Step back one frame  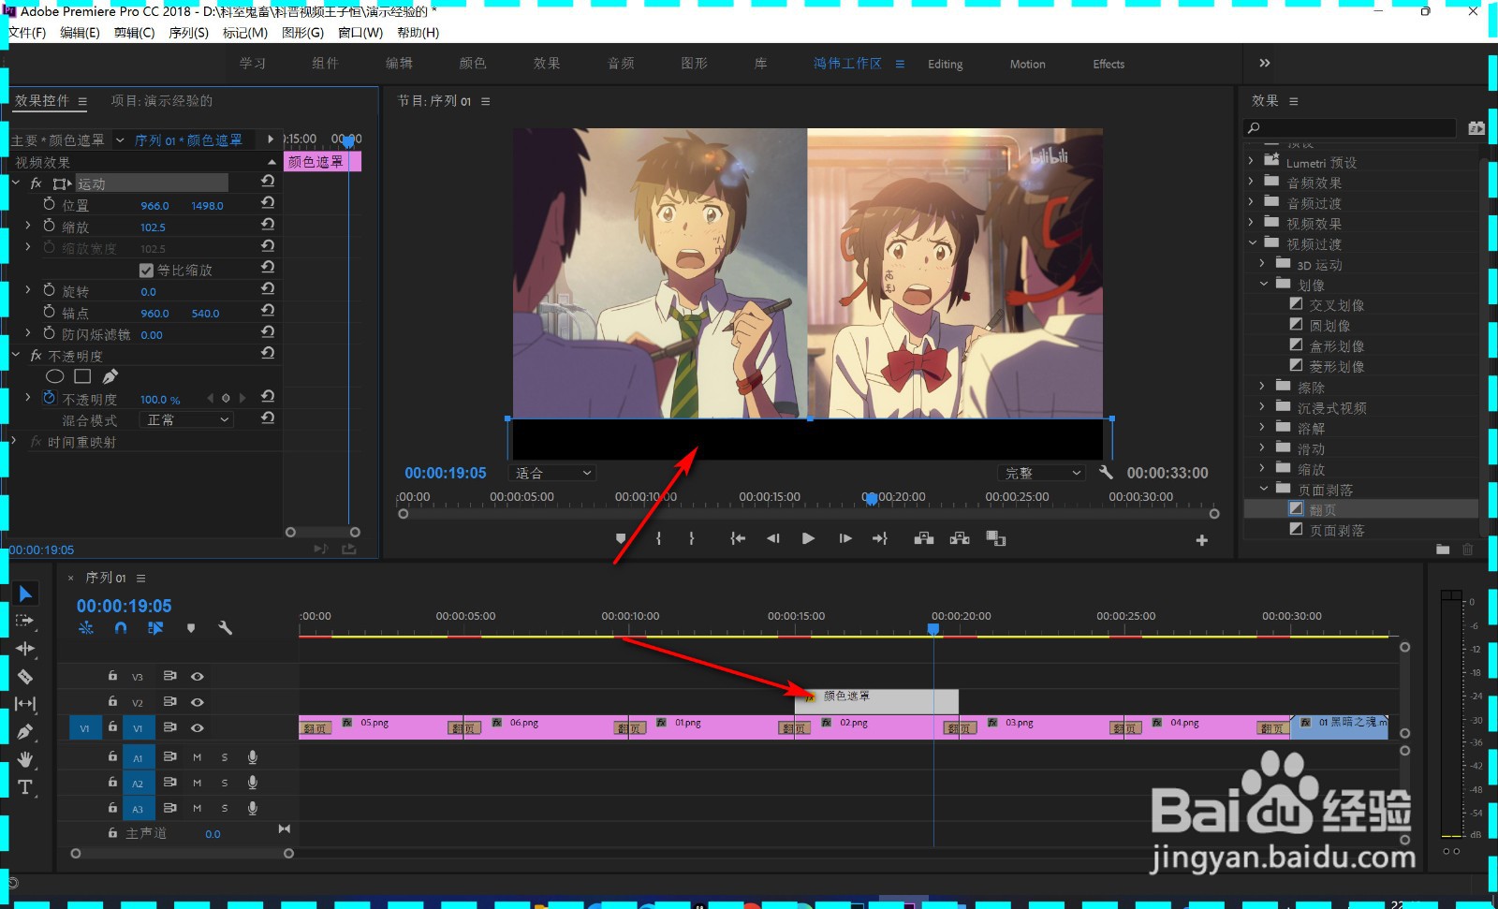click(772, 538)
